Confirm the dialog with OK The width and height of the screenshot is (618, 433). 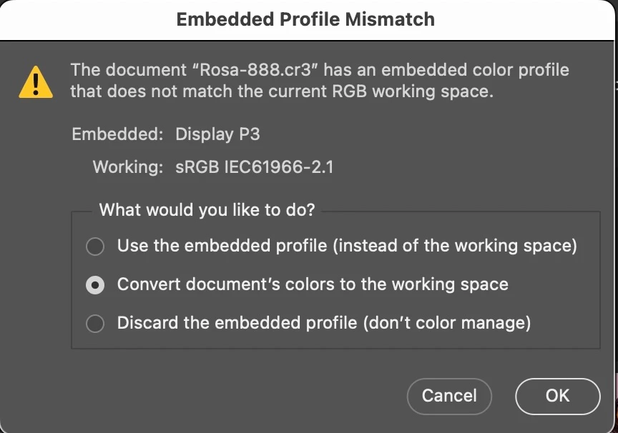[557, 395]
